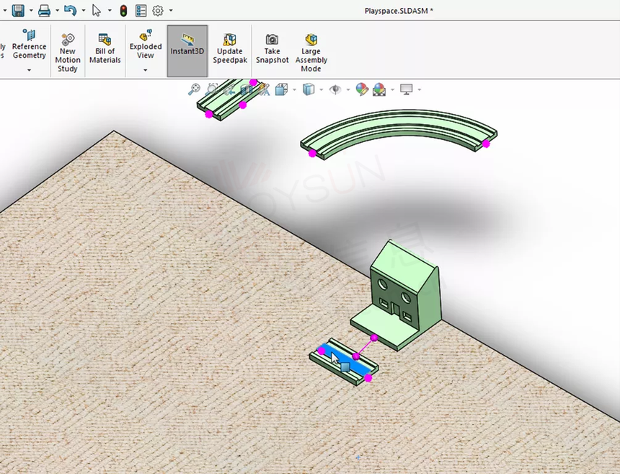This screenshot has width=620, height=474.
Task: Toggle Large Assembly Mode
Action: (311, 53)
